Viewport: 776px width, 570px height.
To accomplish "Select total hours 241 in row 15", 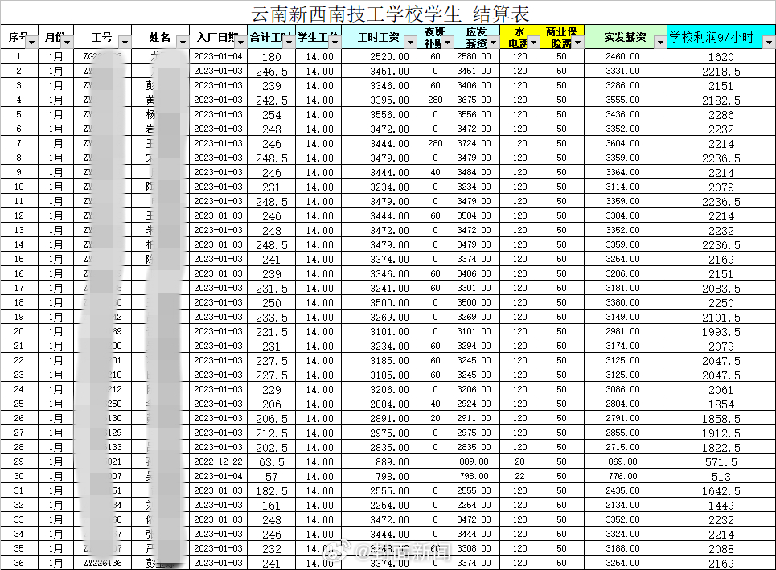I will tap(272, 259).
